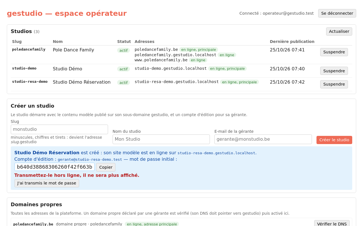Click the en ligne, adresse principale badge

click(152, 224)
